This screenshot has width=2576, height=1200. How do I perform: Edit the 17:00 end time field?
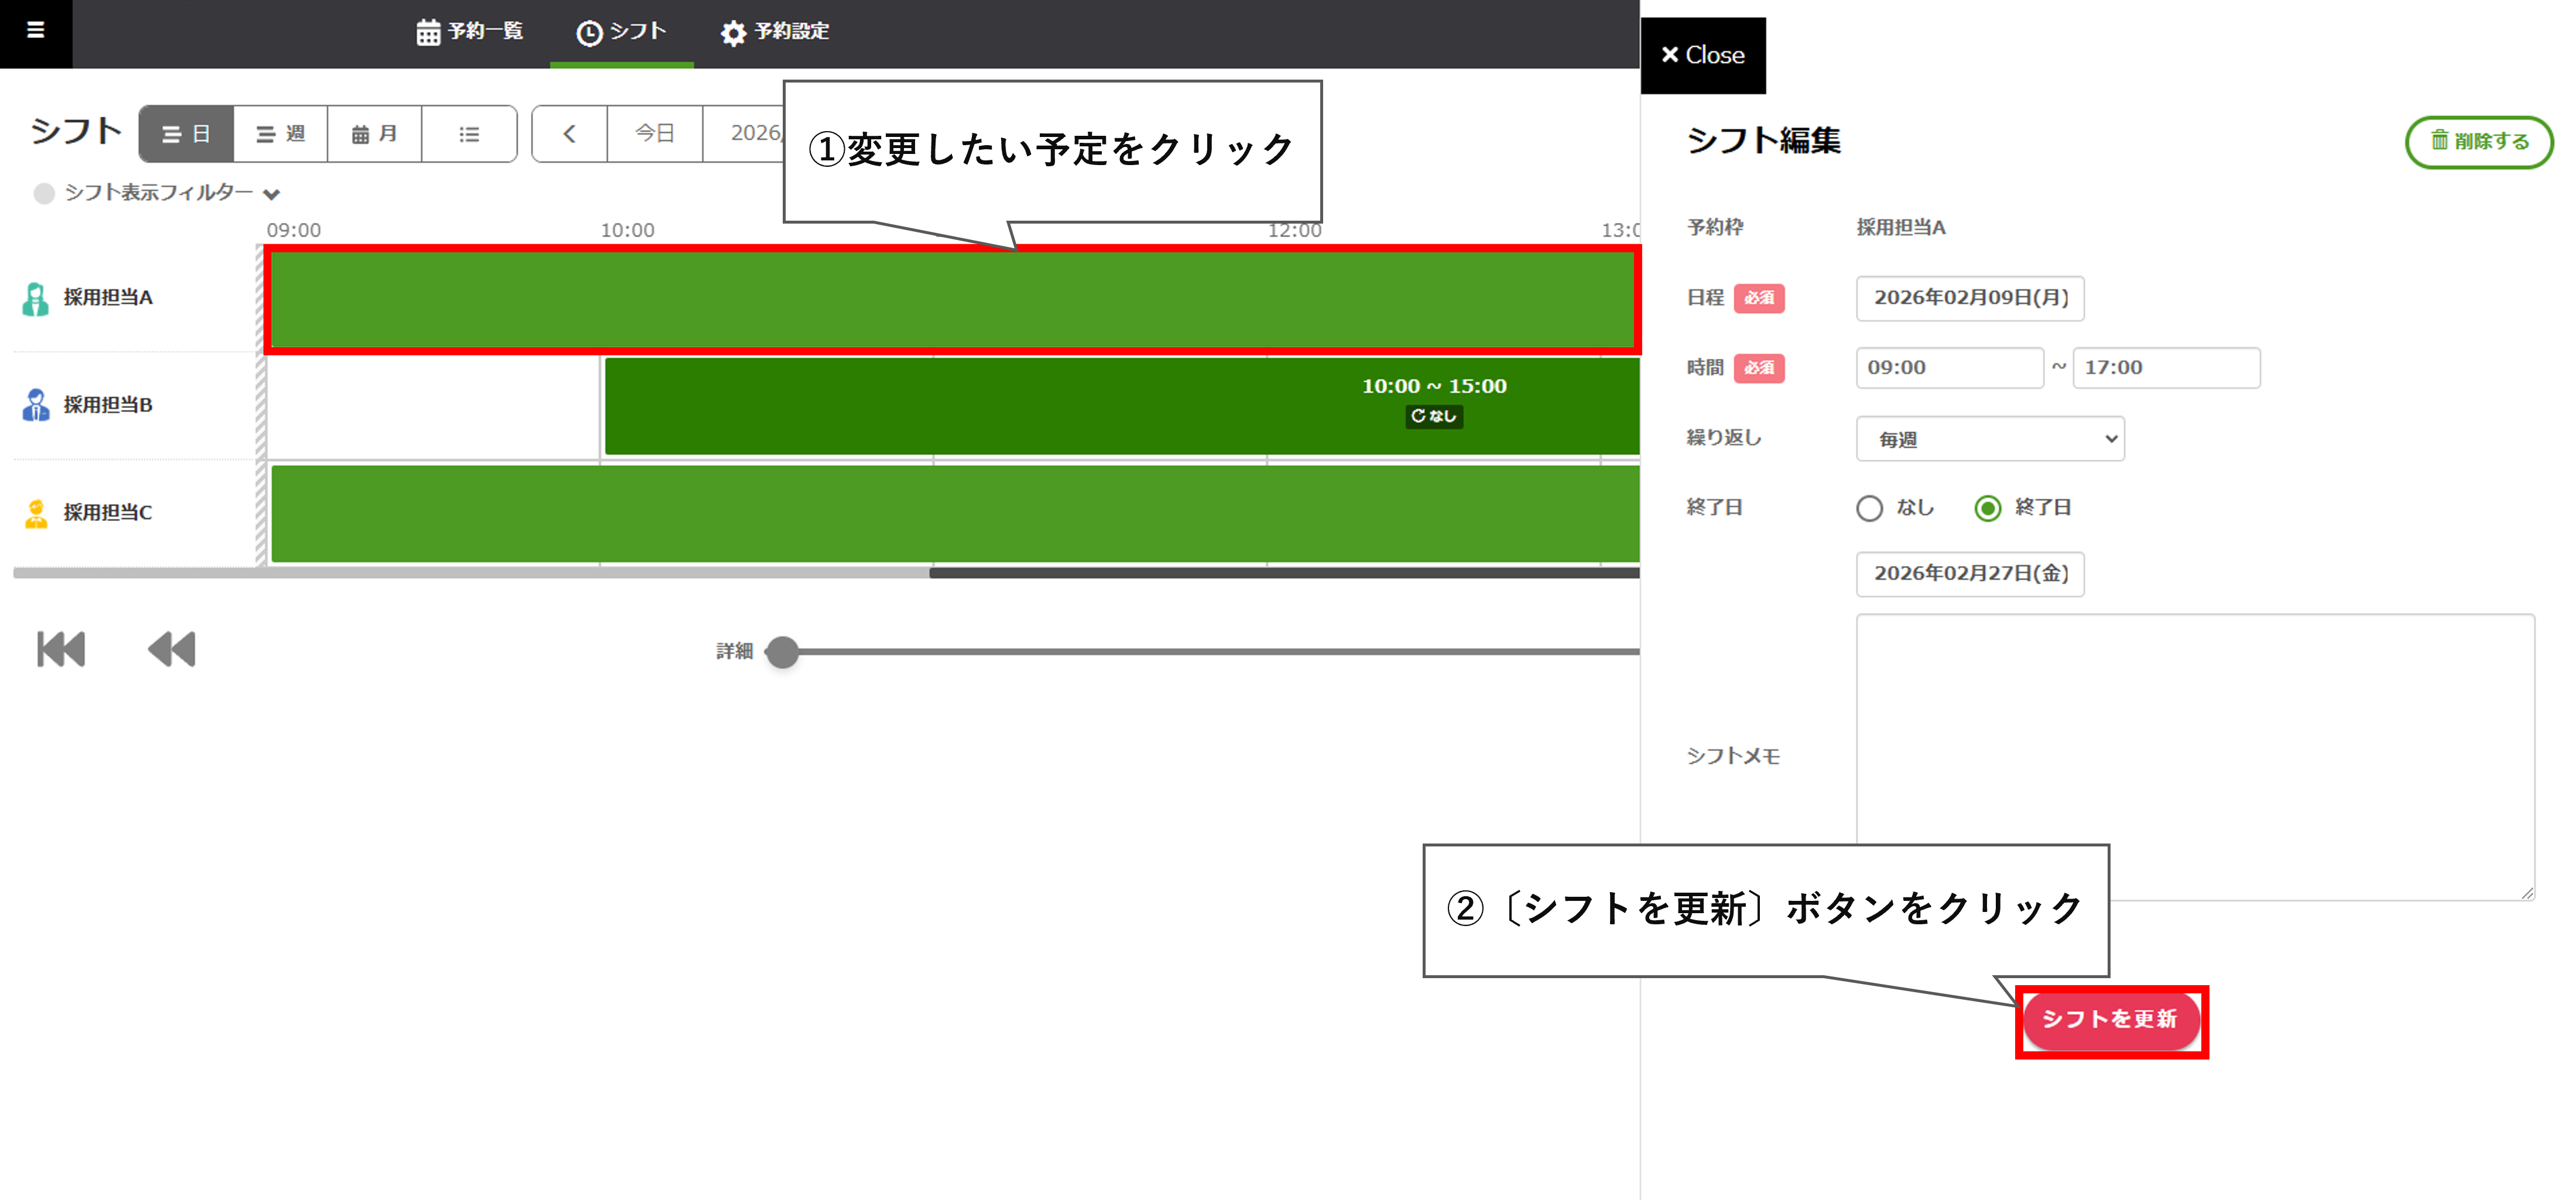(x=2166, y=368)
